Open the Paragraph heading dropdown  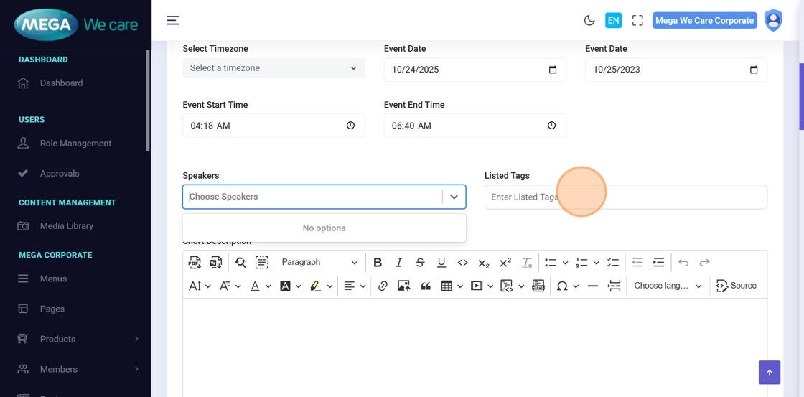319,263
